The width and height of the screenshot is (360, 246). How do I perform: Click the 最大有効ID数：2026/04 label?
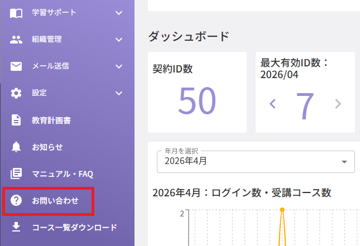(x=295, y=69)
